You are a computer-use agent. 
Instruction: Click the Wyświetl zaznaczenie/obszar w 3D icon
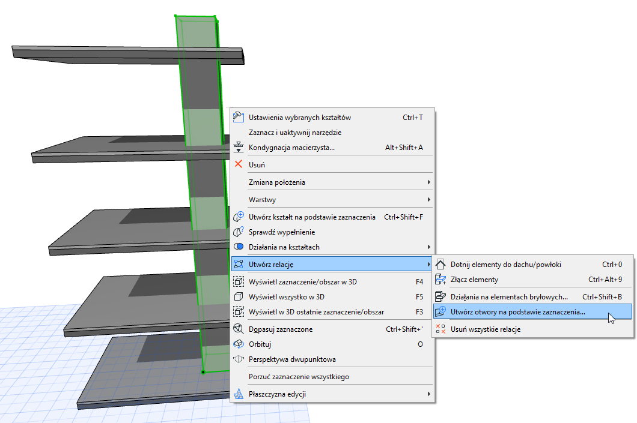239,281
